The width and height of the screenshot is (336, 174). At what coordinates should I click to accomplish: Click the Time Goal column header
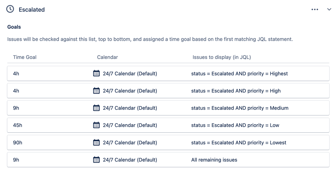click(x=25, y=57)
